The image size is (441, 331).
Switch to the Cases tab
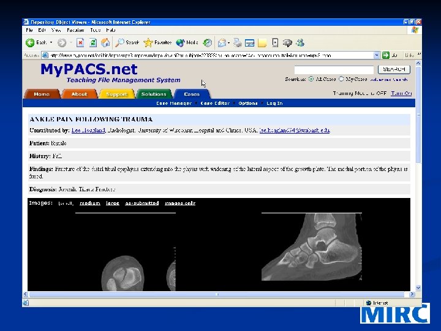[192, 94]
